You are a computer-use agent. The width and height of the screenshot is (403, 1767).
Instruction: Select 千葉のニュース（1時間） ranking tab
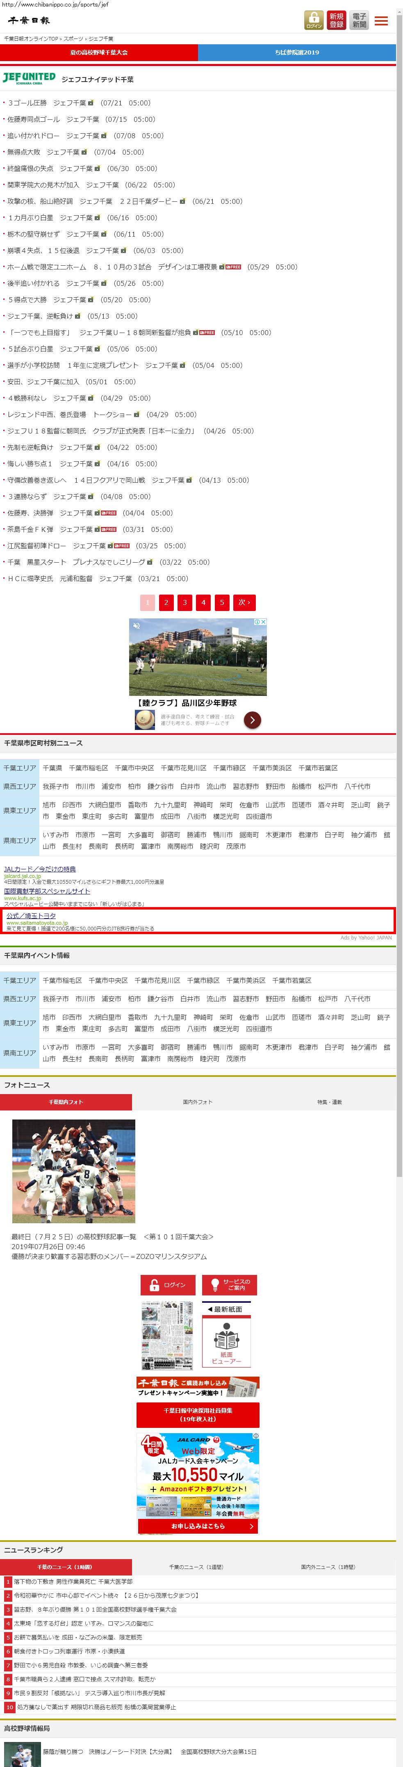coord(65,1567)
